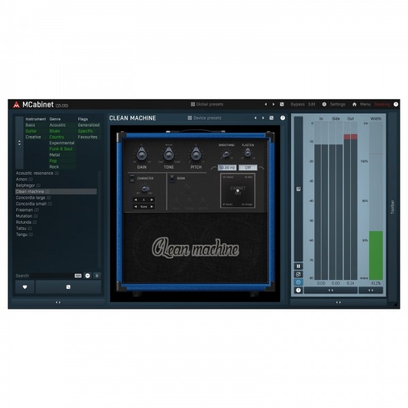This screenshot has width=408, height=408.
Task: Toggle Metal genre filter
Action: pyautogui.click(x=54, y=155)
